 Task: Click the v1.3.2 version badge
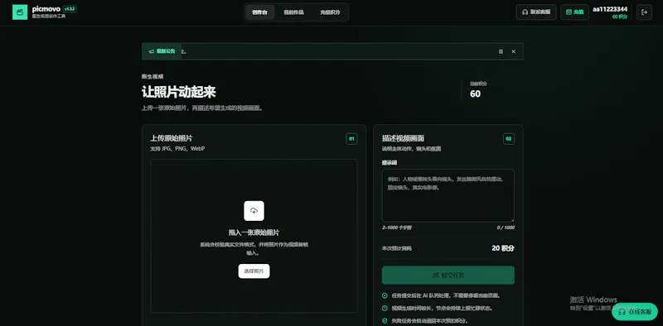click(70, 8)
